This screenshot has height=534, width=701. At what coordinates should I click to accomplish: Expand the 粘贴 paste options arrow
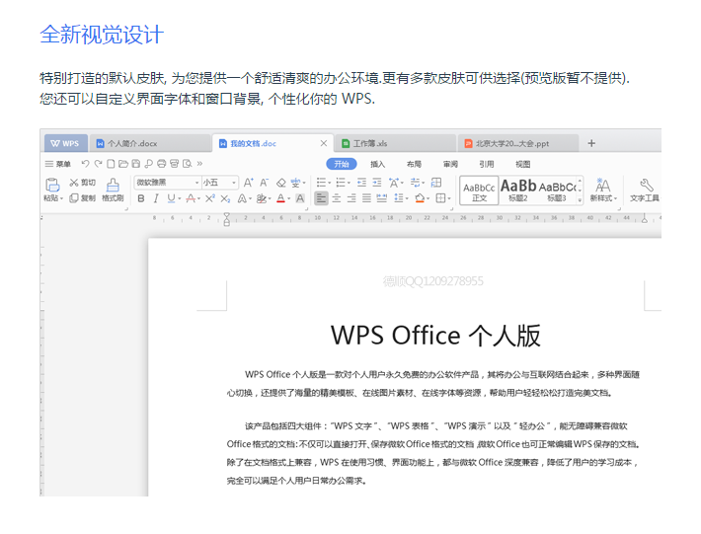(x=61, y=198)
